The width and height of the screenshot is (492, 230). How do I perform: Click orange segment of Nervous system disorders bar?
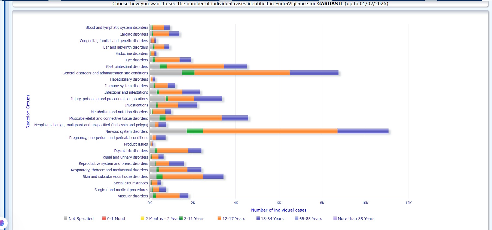click(270, 131)
